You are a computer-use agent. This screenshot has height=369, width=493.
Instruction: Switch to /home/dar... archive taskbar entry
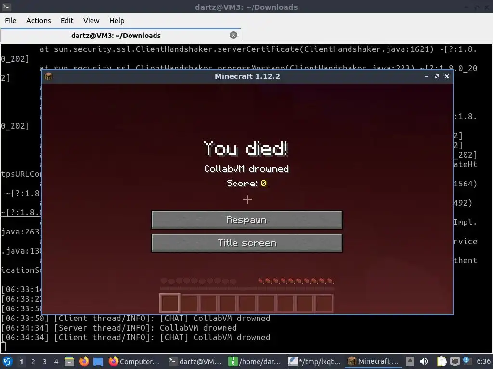(x=255, y=361)
